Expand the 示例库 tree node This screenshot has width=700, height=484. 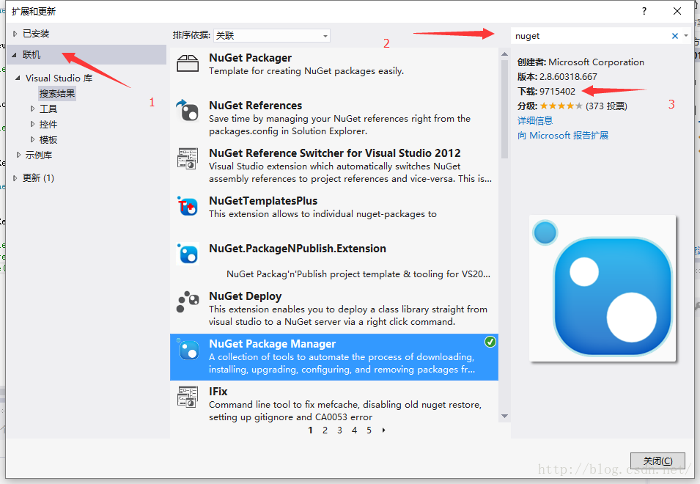click(x=18, y=155)
